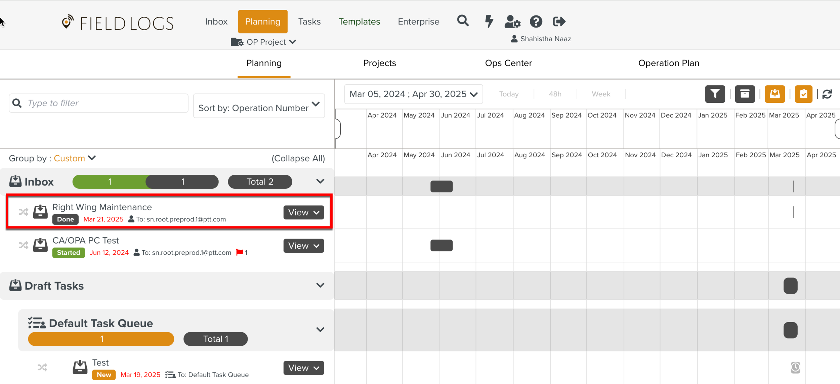
Task: Click the green Inbox progress bar segment
Action: [x=110, y=182]
